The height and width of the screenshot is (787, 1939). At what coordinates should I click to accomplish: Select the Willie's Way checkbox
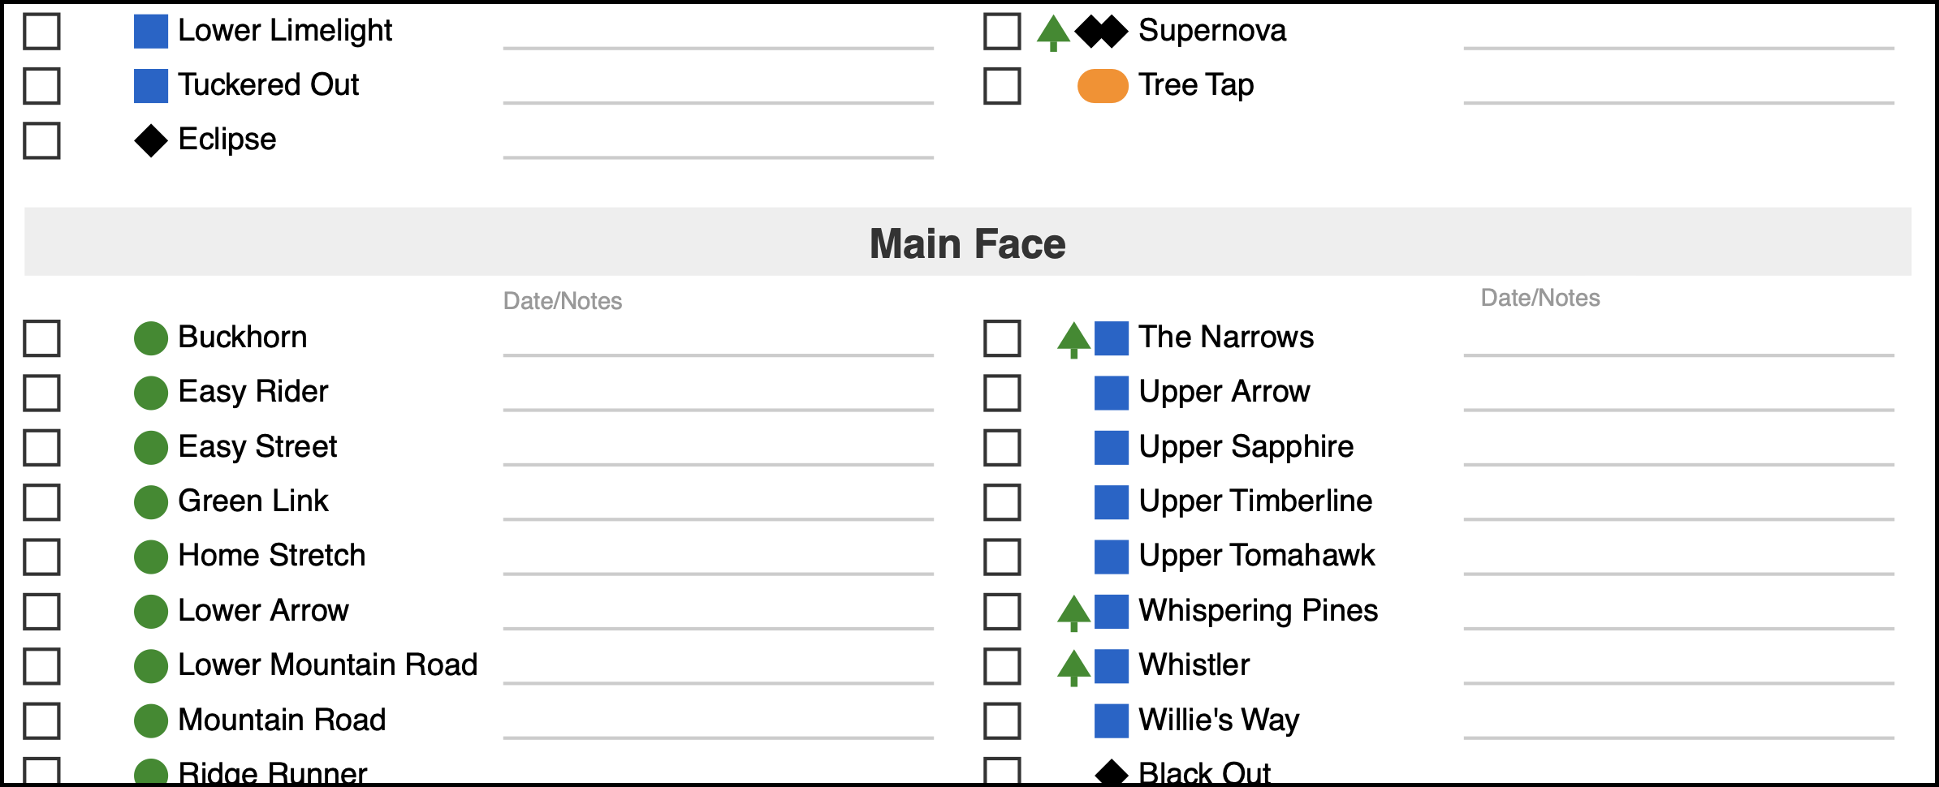pyautogui.click(x=1002, y=720)
